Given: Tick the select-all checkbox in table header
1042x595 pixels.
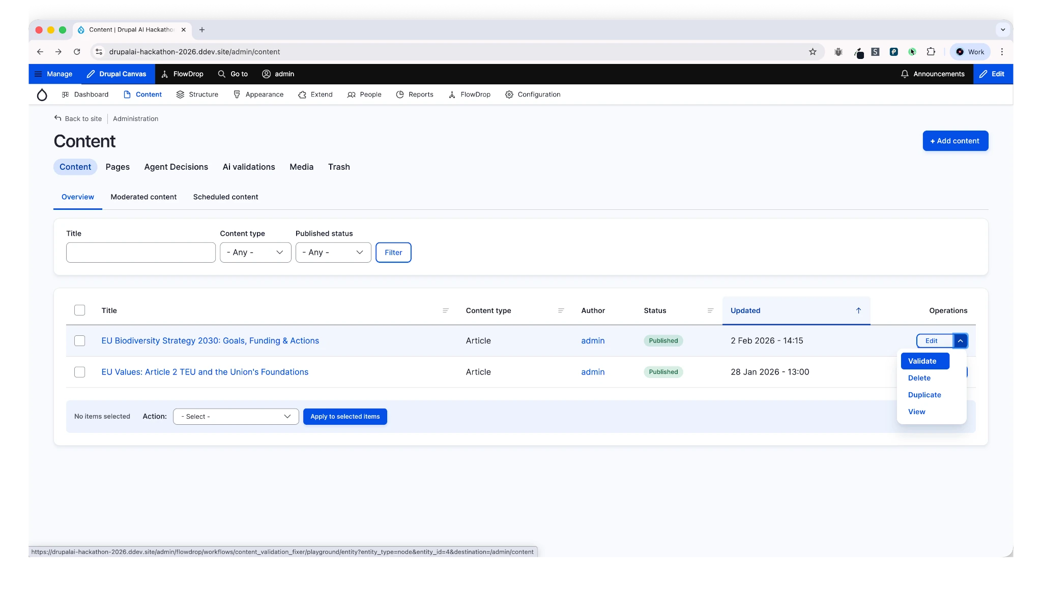Looking at the screenshot, I should click(80, 310).
